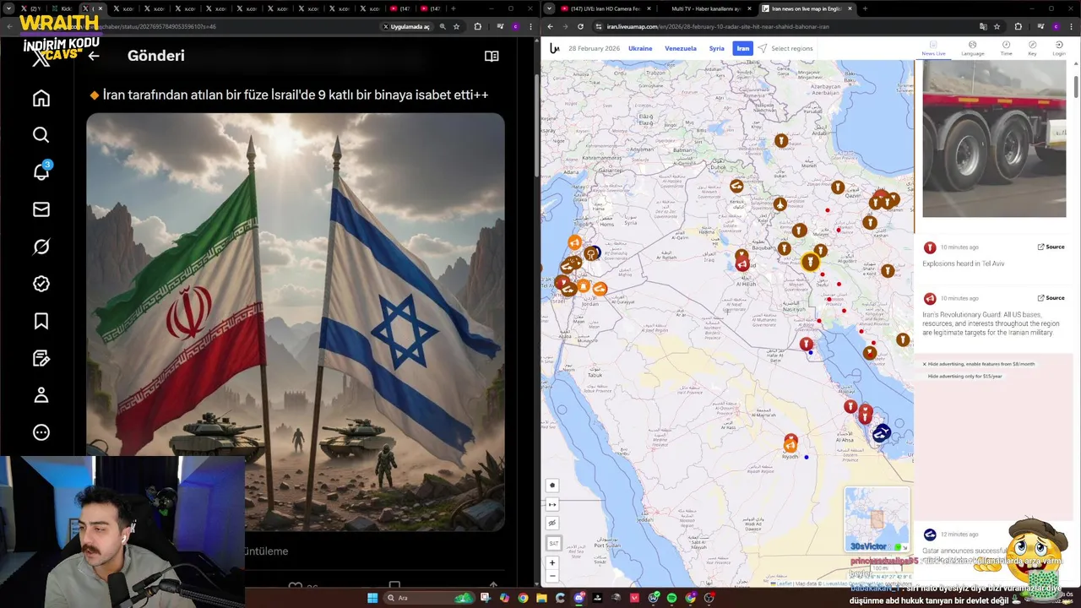Click the date 28 February 2026
The height and width of the screenshot is (608, 1081).
point(594,48)
